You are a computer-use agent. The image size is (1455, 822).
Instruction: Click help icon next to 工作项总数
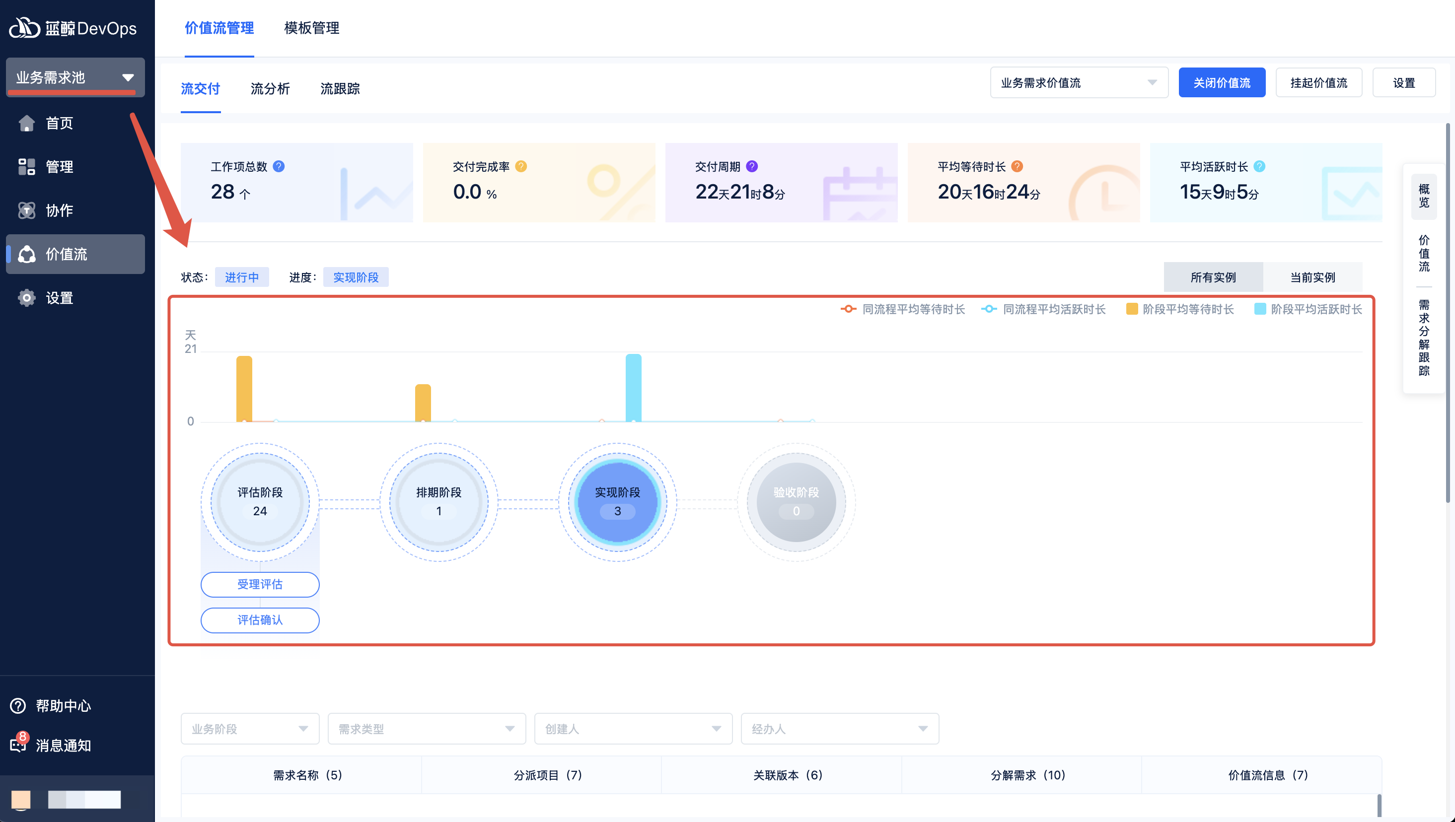[x=279, y=167]
